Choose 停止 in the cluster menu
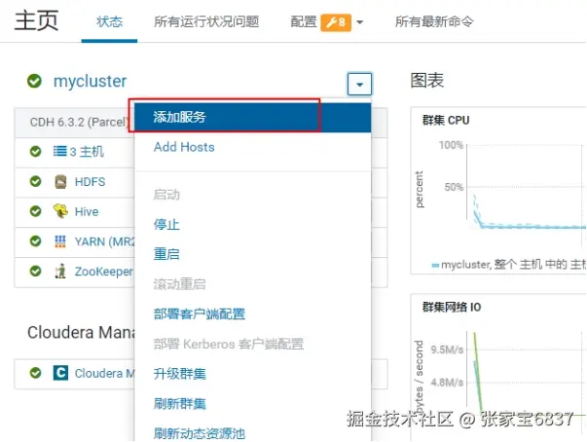Viewport: 587px width, 442px height. 166,225
